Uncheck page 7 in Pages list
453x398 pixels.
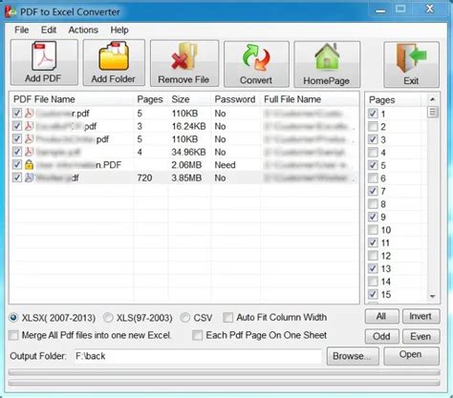[x=373, y=191]
